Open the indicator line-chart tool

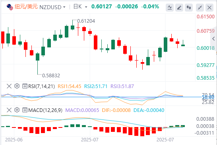click(170, 8)
